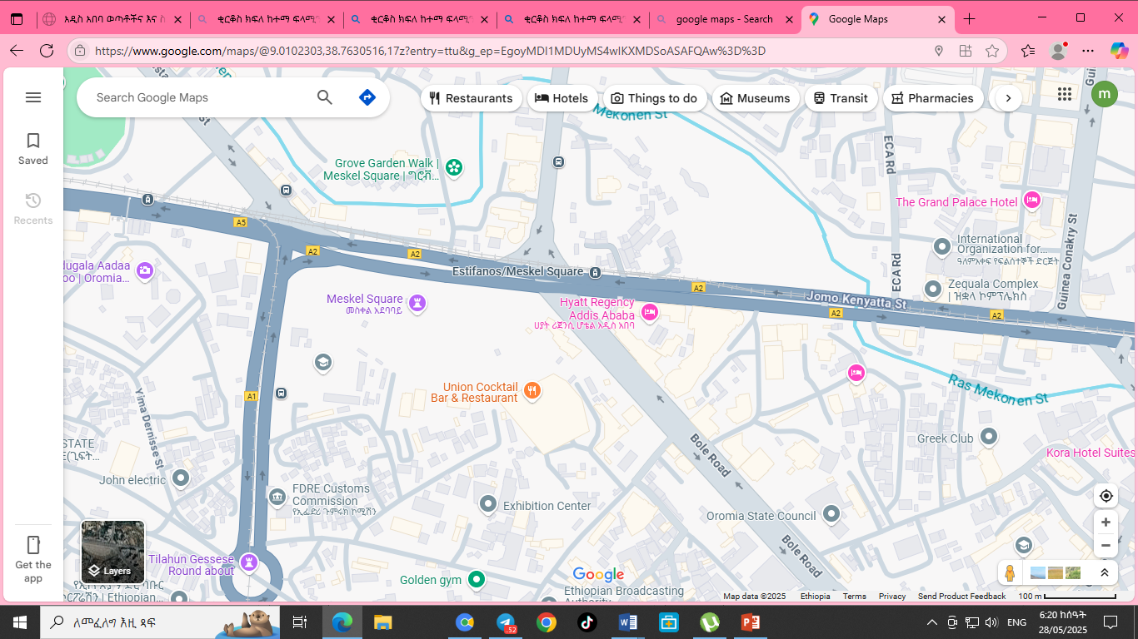Filter map by Hotels
The width and height of the screenshot is (1138, 639).
(x=562, y=98)
